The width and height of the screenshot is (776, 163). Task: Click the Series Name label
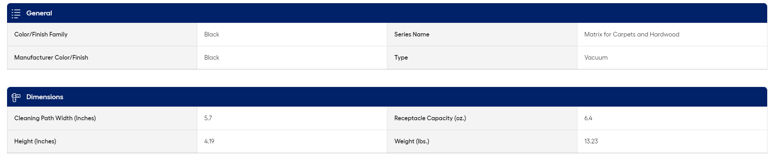coord(412,34)
